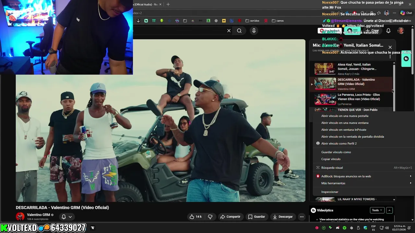Choose Abrir vínculo como Perfil 2
415x233 pixels.
tap(363, 143)
